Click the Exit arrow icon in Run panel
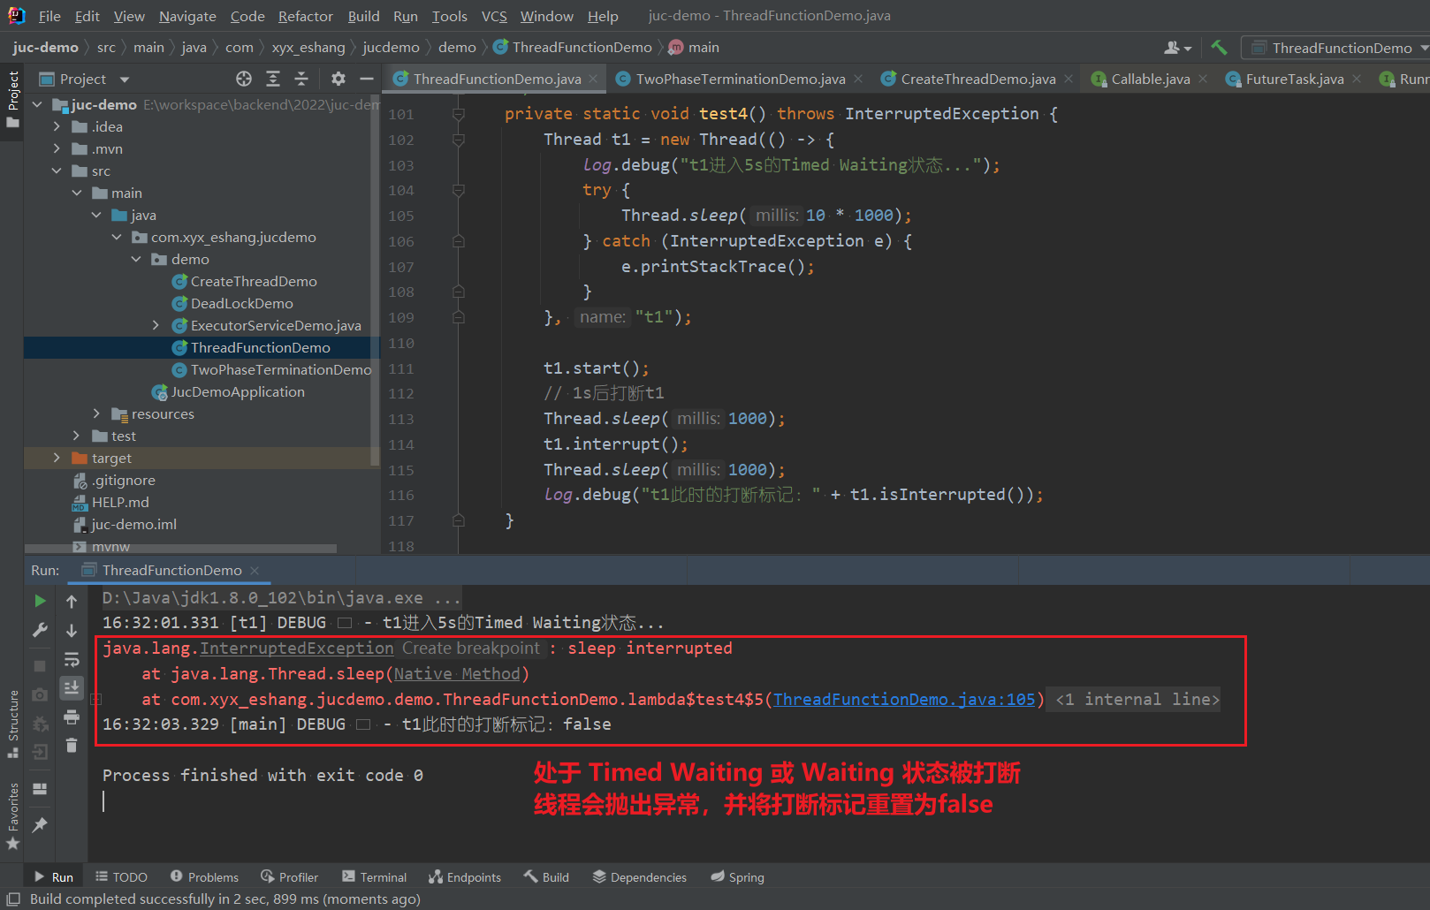The width and height of the screenshot is (1430, 910). [40, 752]
